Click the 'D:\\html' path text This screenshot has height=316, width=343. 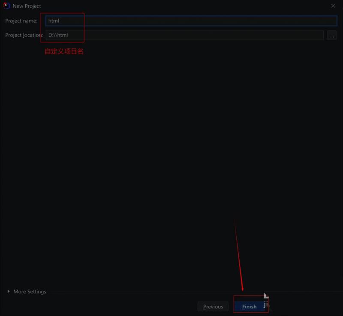(58, 35)
